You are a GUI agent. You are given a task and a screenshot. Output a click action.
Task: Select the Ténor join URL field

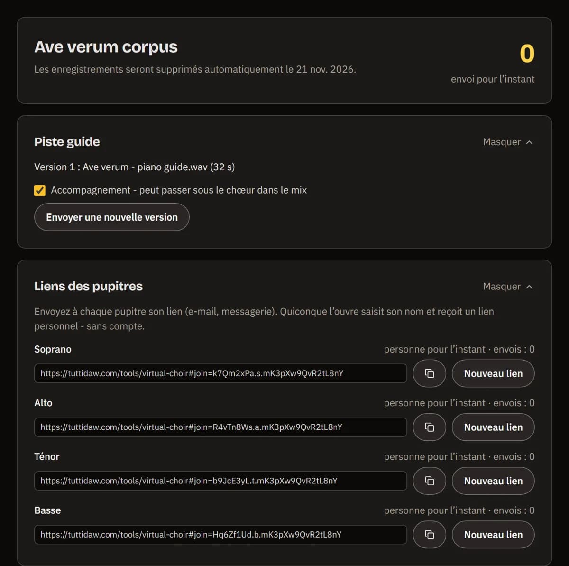[220, 481]
